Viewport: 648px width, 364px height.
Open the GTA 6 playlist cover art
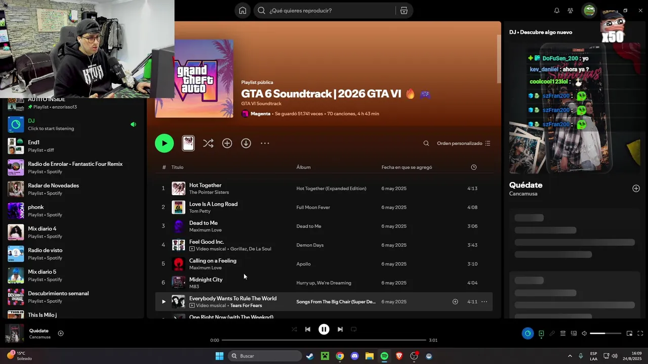pyautogui.click(x=194, y=78)
